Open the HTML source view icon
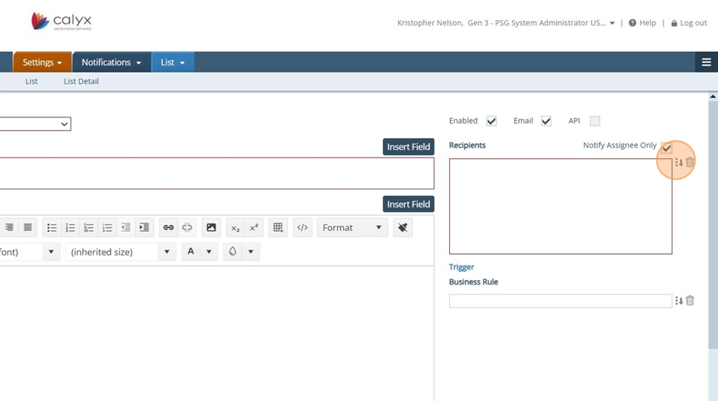This screenshot has height=401, width=718. (302, 228)
